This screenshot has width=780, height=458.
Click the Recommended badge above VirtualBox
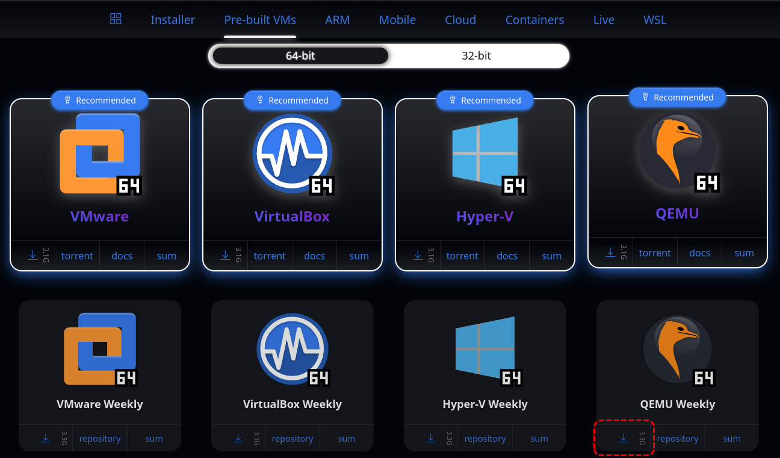coord(292,101)
